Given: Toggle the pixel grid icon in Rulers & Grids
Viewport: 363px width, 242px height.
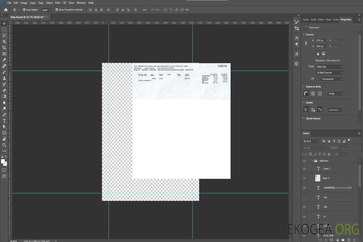Looking at the screenshot, I should tap(320, 94).
